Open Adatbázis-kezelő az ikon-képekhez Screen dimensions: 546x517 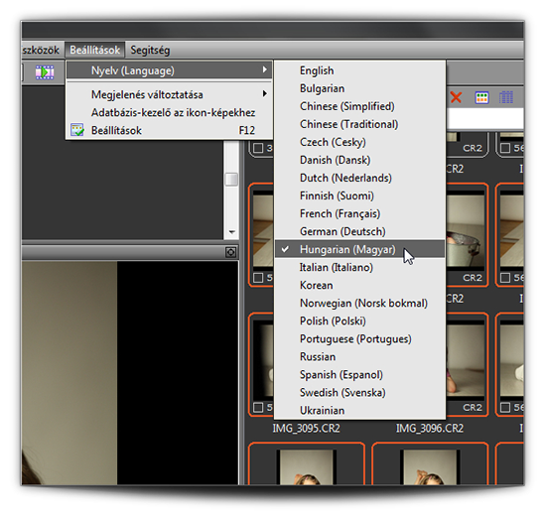169,112
